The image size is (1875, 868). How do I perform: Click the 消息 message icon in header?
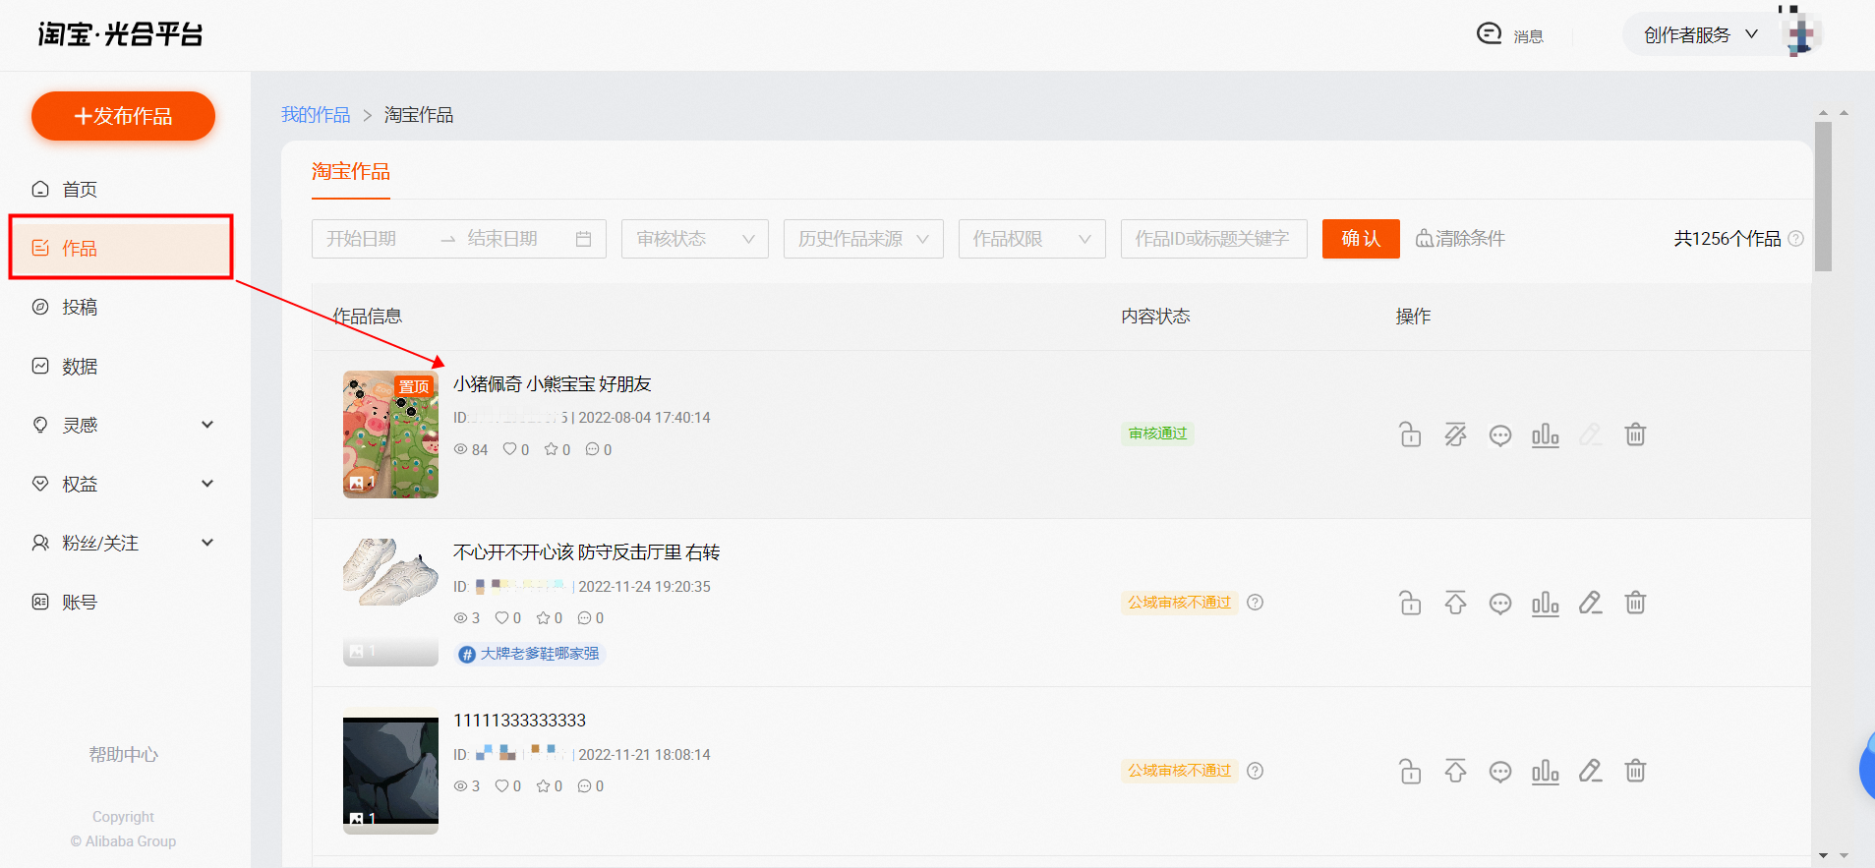(x=1490, y=34)
